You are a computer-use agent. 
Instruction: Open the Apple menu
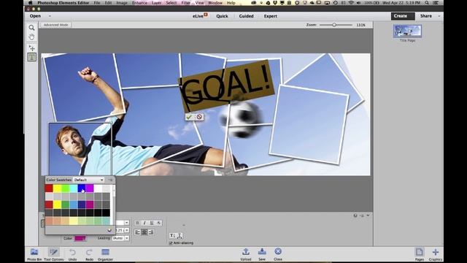(x=30, y=3)
